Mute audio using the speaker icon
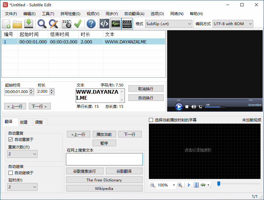This screenshot has height=200, width=264. (x=194, y=107)
